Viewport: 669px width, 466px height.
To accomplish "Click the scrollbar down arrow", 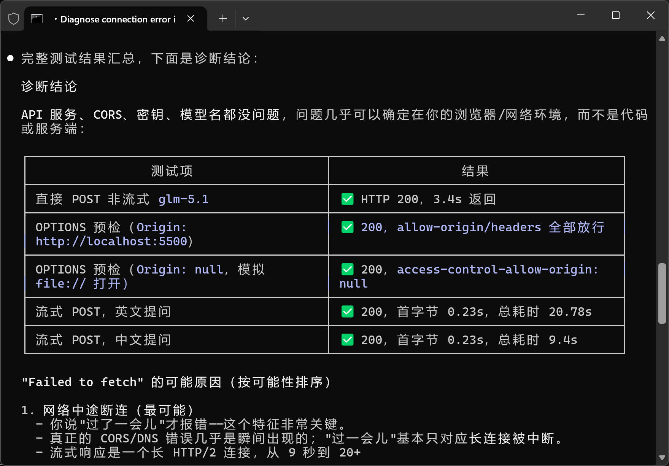I will (x=662, y=458).
